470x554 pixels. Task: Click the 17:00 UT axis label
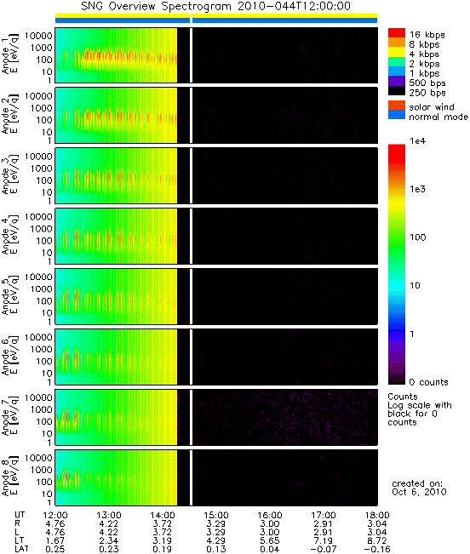324,515
